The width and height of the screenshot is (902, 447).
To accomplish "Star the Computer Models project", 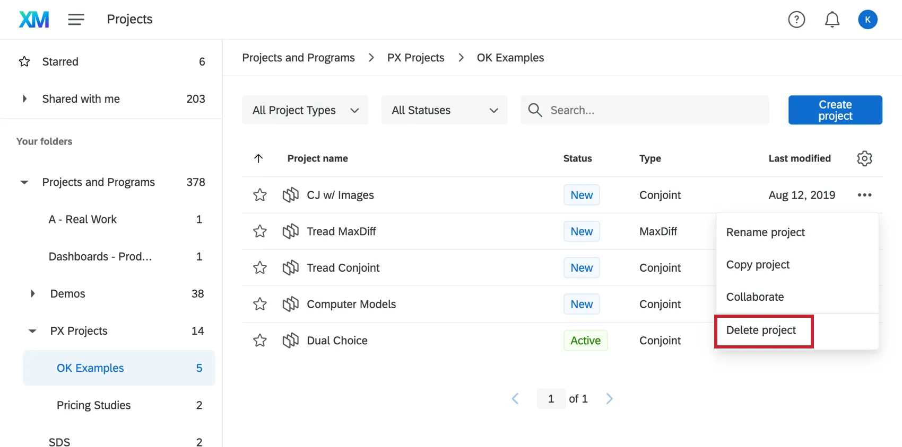I will click(x=260, y=304).
